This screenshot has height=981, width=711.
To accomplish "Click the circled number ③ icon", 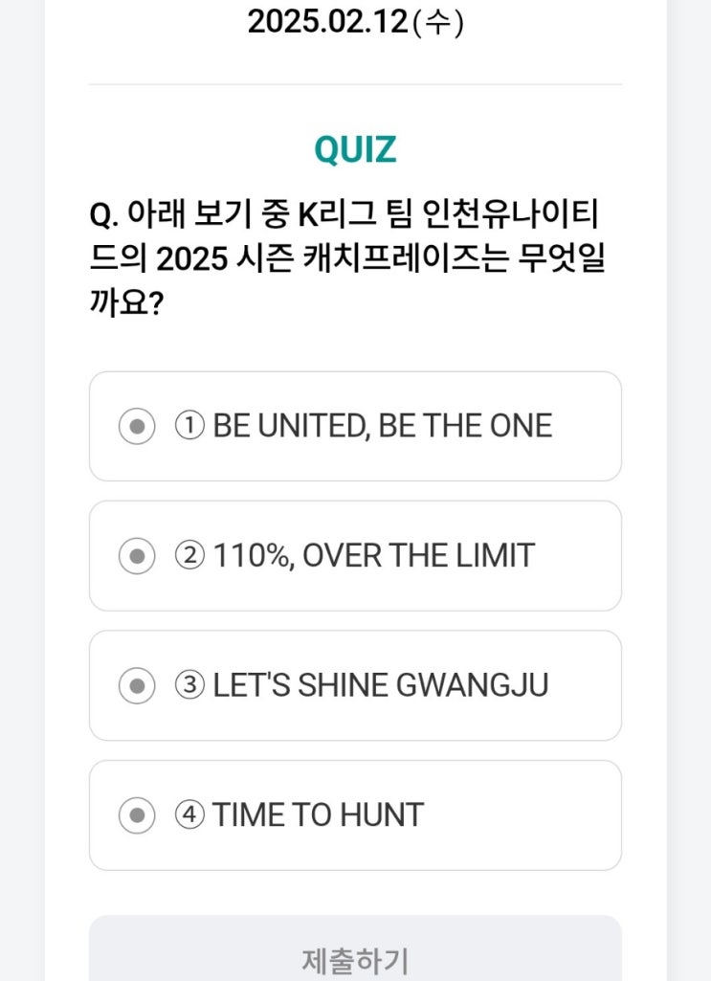I will [x=189, y=685].
